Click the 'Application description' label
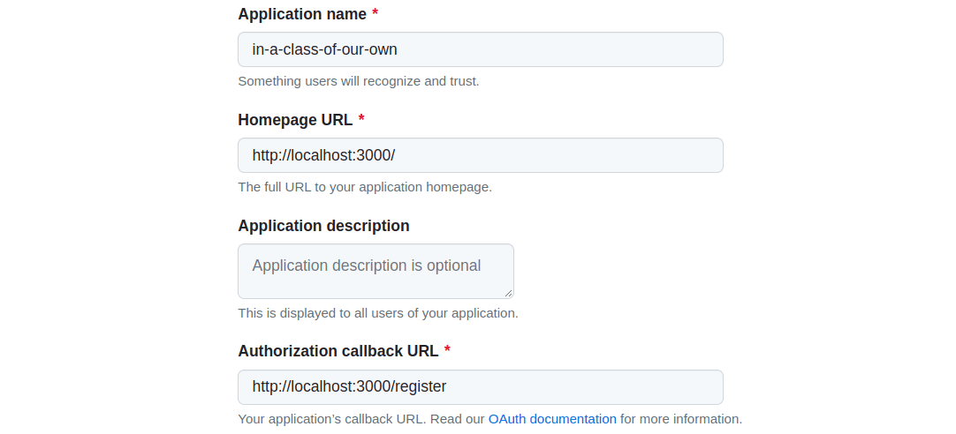This screenshot has width=956, height=434. point(323,226)
